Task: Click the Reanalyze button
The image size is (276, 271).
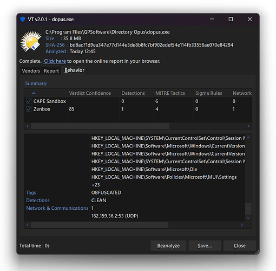Action: coord(168,246)
